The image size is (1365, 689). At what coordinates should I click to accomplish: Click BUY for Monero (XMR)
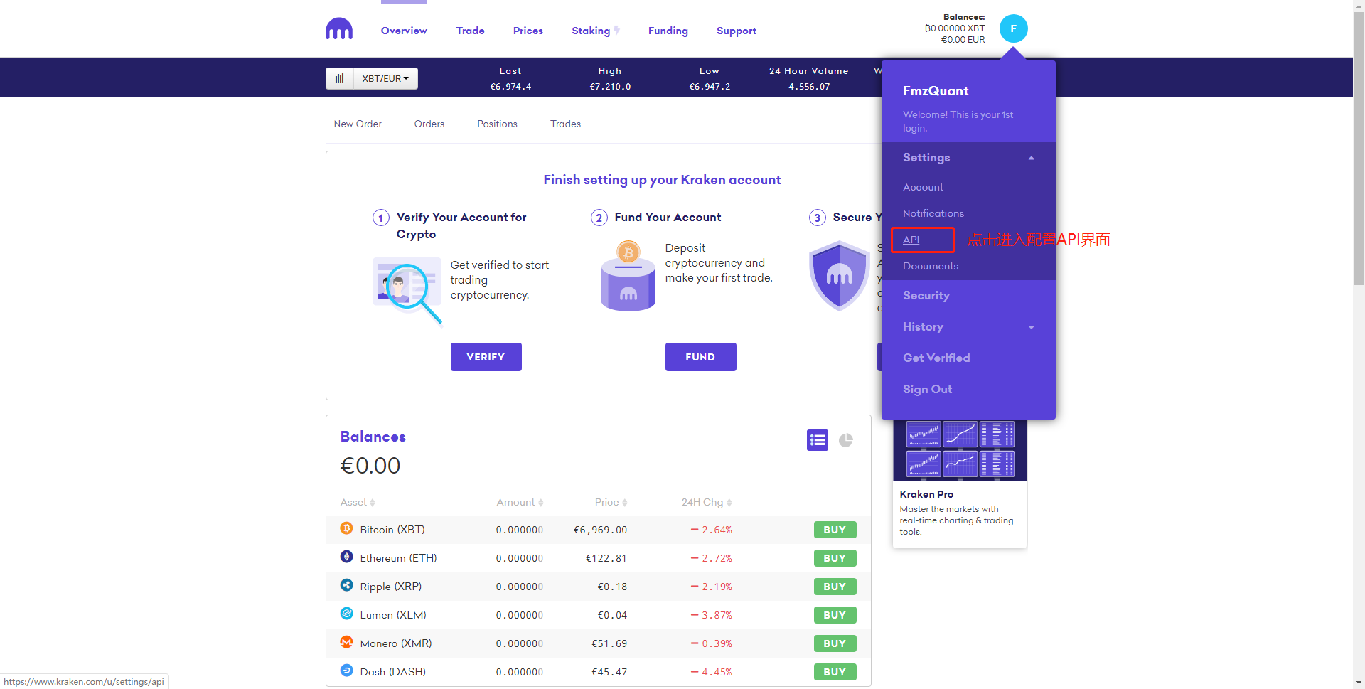pos(835,643)
